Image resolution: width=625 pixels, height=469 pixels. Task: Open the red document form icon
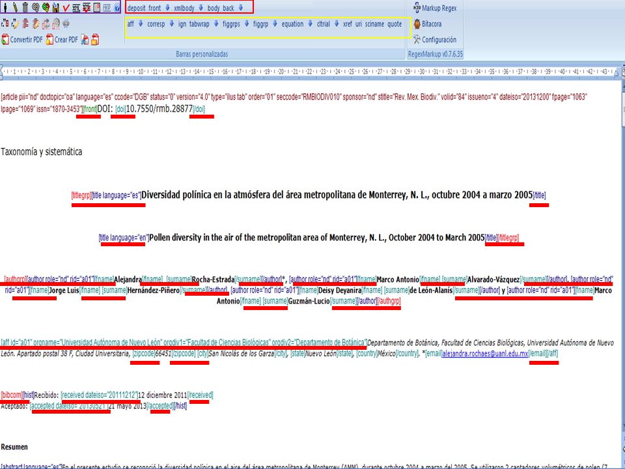(x=97, y=8)
